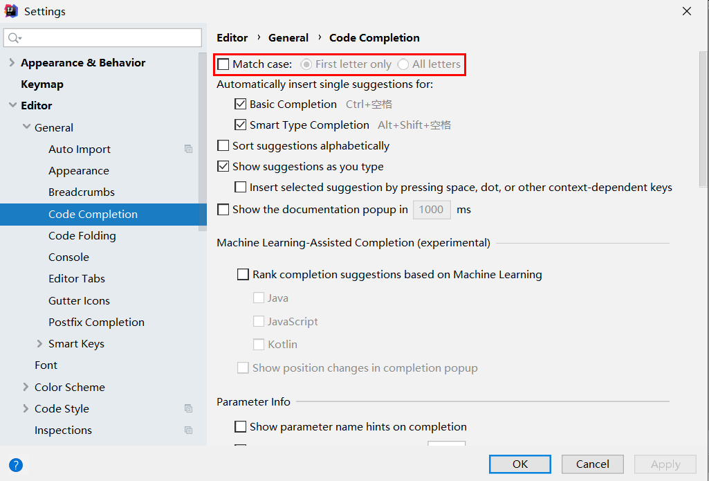709x481 pixels.
Task: Select the All letters radio button
Action: [403, 64]
